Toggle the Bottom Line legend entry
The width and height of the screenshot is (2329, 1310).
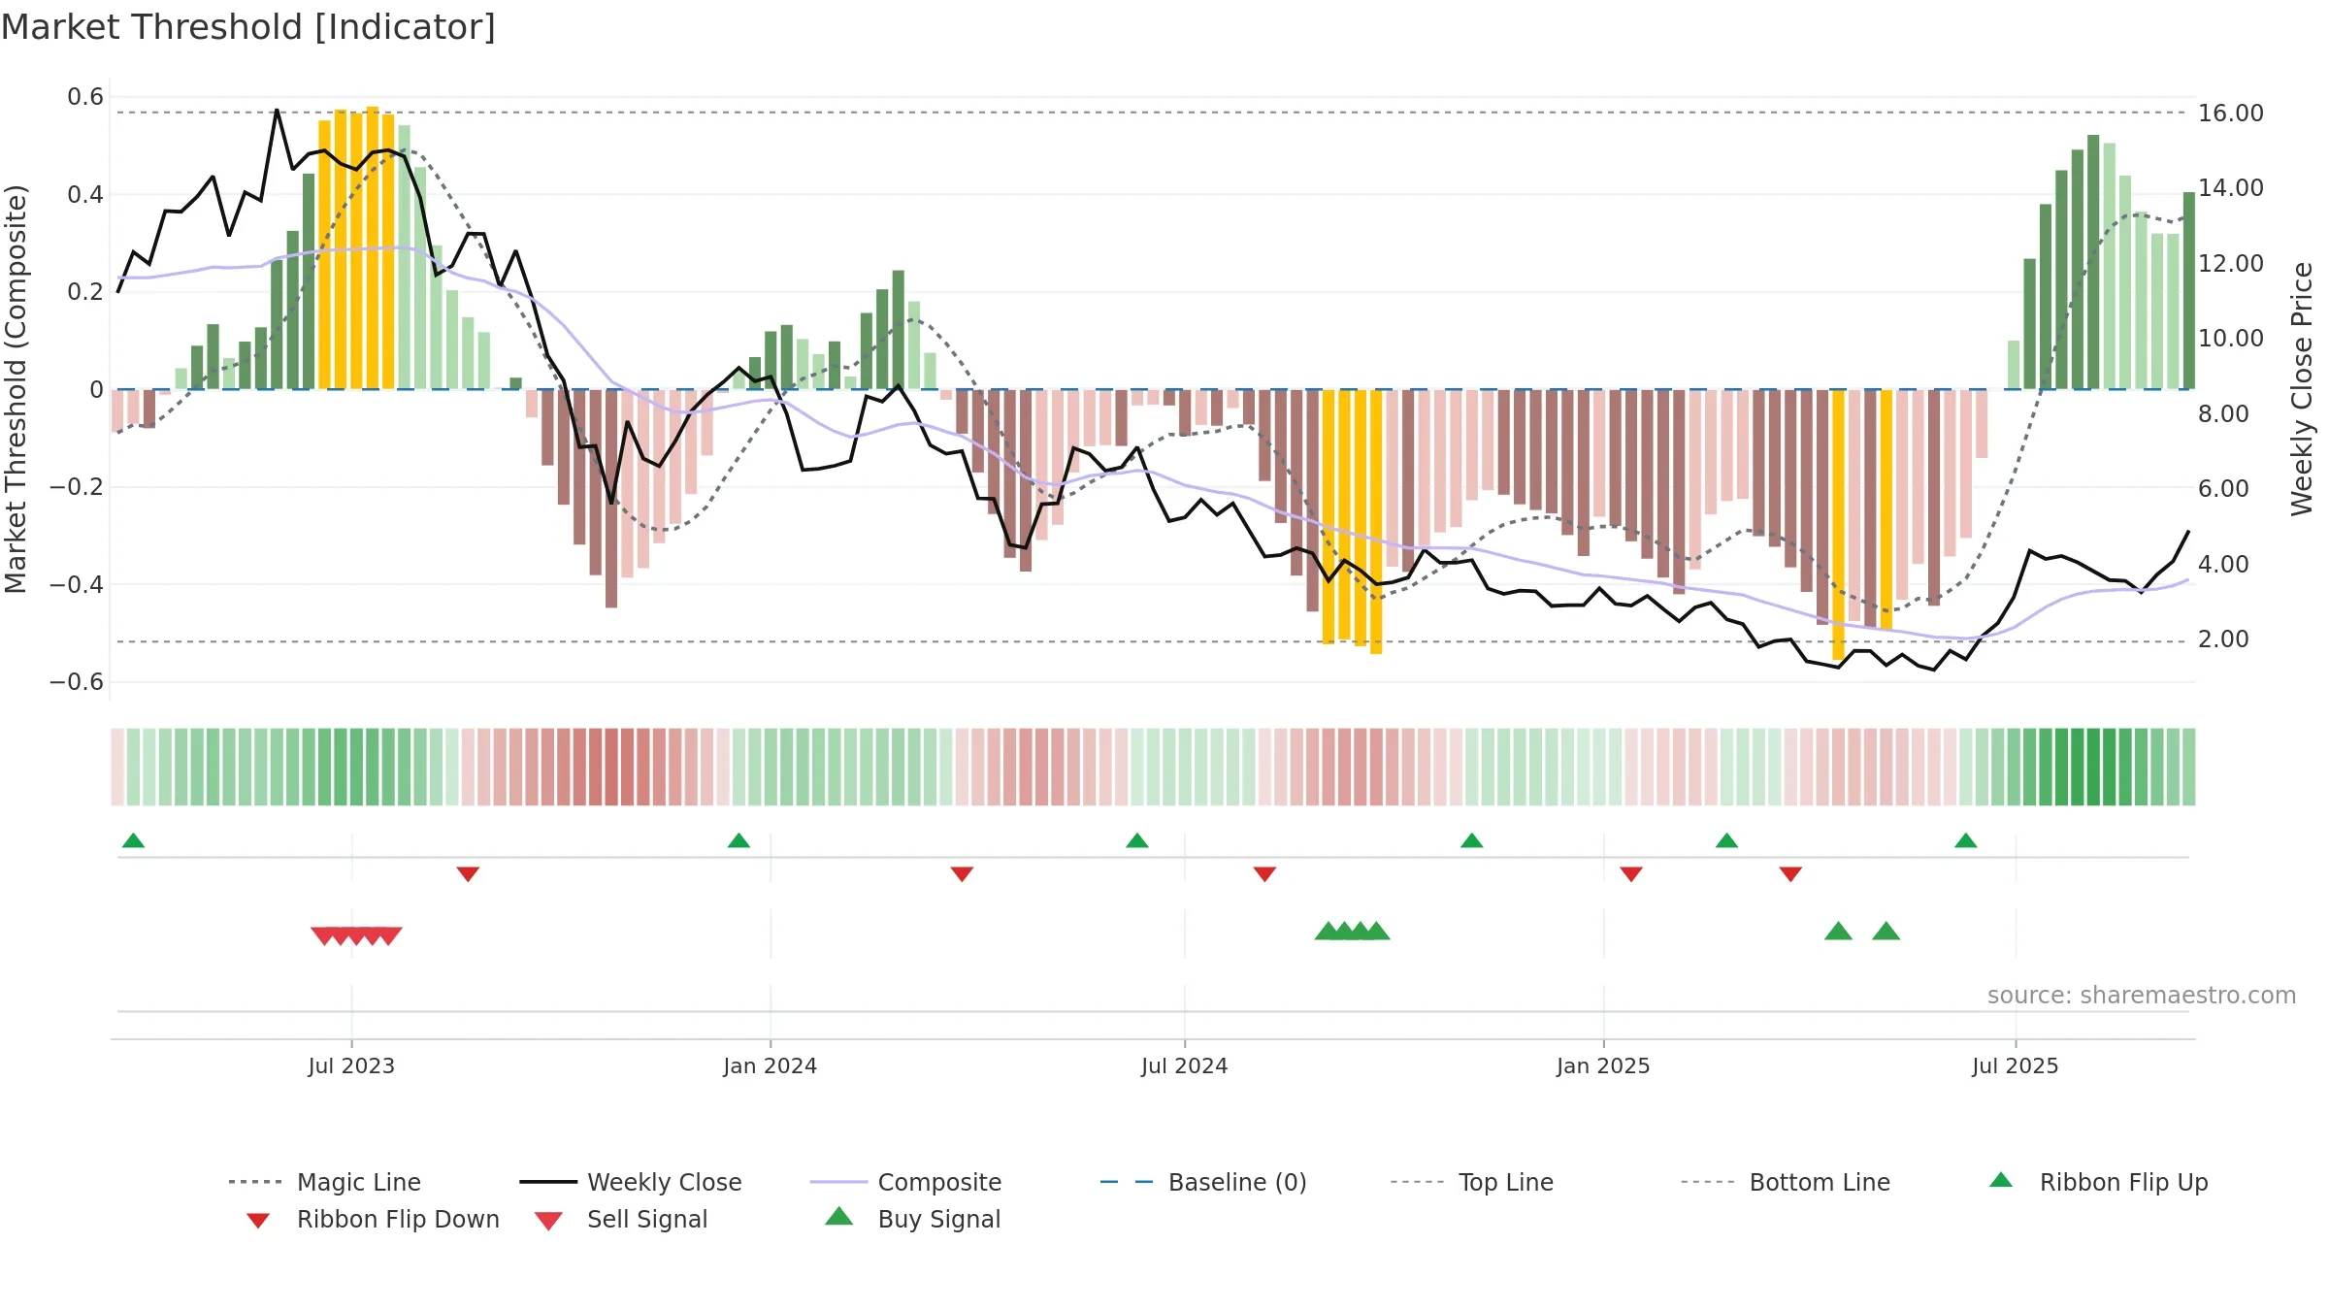click(x=1786, y=1182)
